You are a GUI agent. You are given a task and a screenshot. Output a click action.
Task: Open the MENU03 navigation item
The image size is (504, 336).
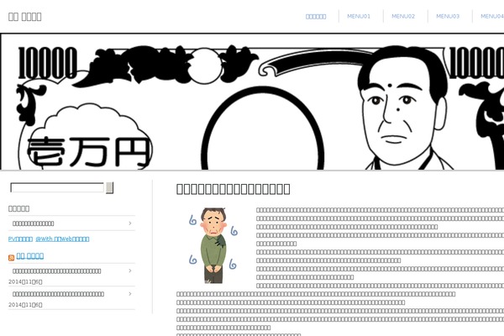pyautogui.click(x=448, y=16)
